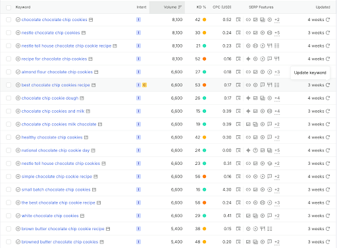Open SERP preview icon after nestle chocolate chip cookies
This screenshot has height=248, width=337.
pos(84,33)
